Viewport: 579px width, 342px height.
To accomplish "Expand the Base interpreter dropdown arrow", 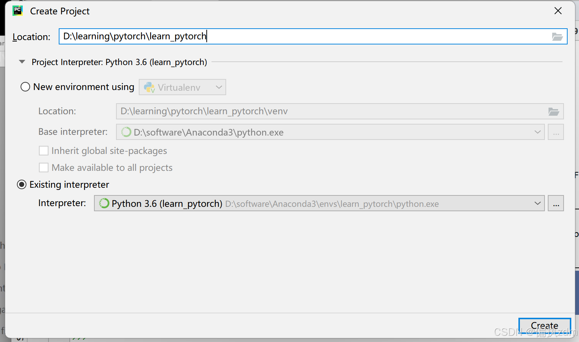I will (538, 132).
